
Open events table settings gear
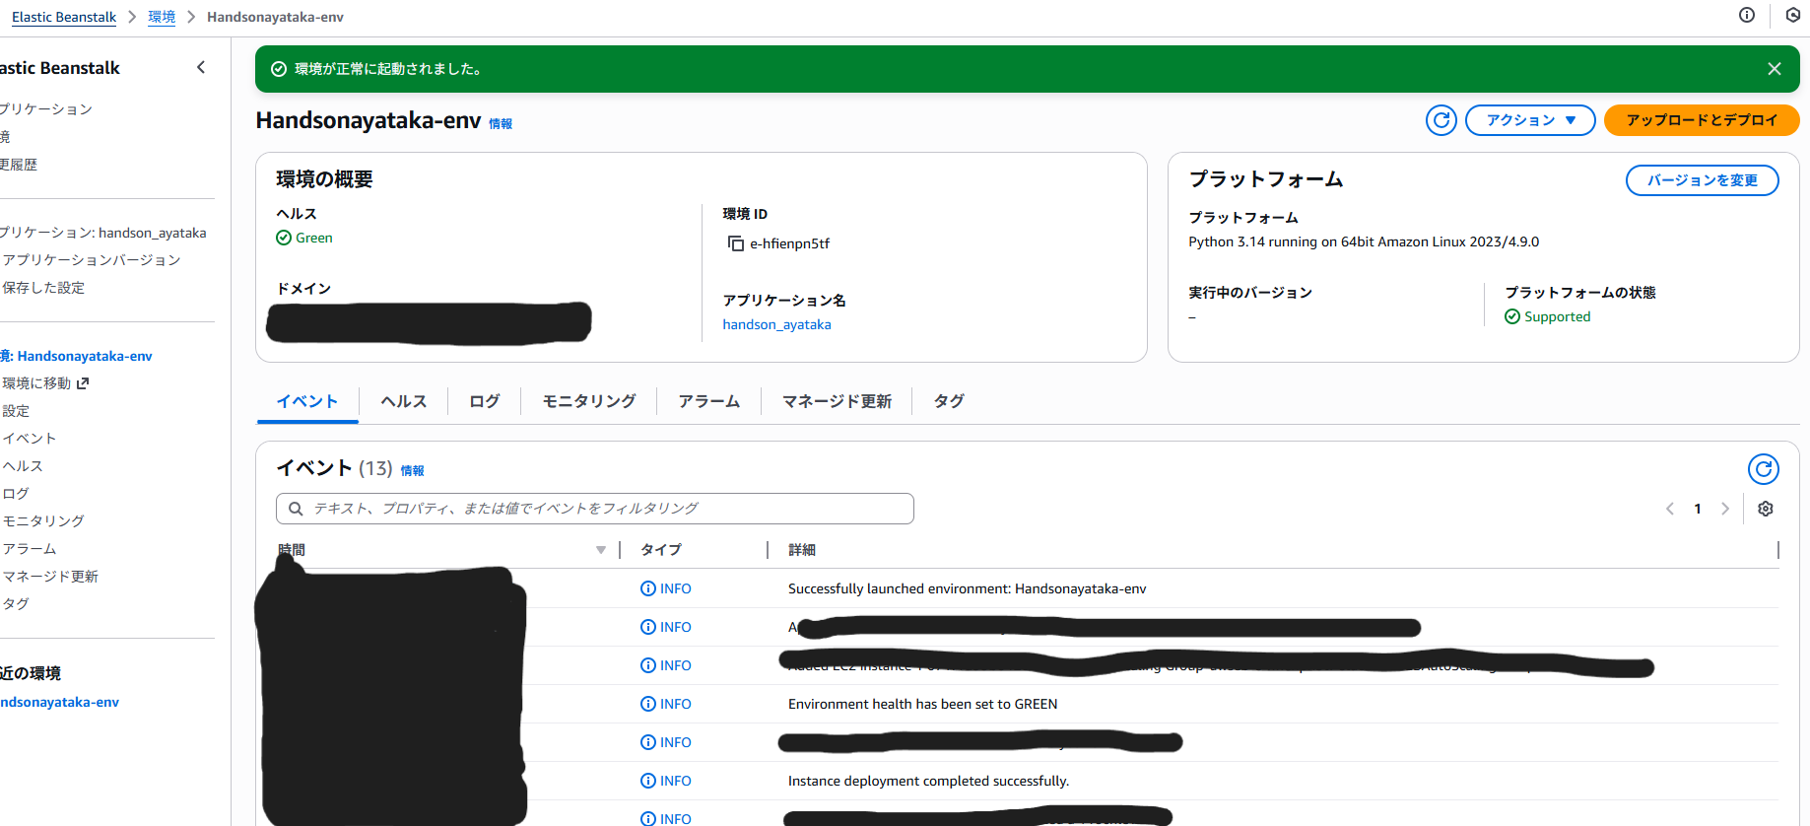(1766, 509)
